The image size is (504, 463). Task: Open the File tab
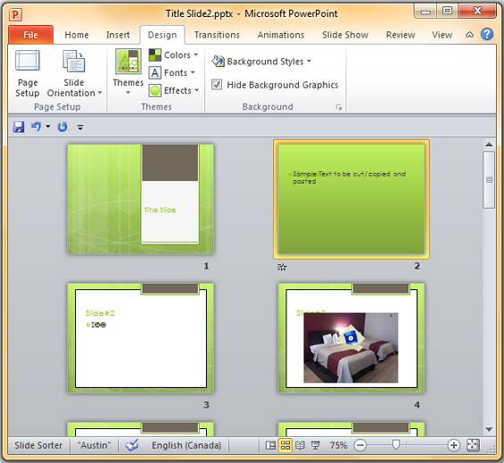pos(31,35)
